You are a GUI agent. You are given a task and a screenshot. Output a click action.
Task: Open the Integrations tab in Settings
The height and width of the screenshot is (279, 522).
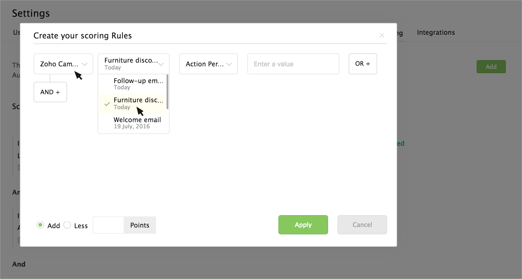click(436, 33)
